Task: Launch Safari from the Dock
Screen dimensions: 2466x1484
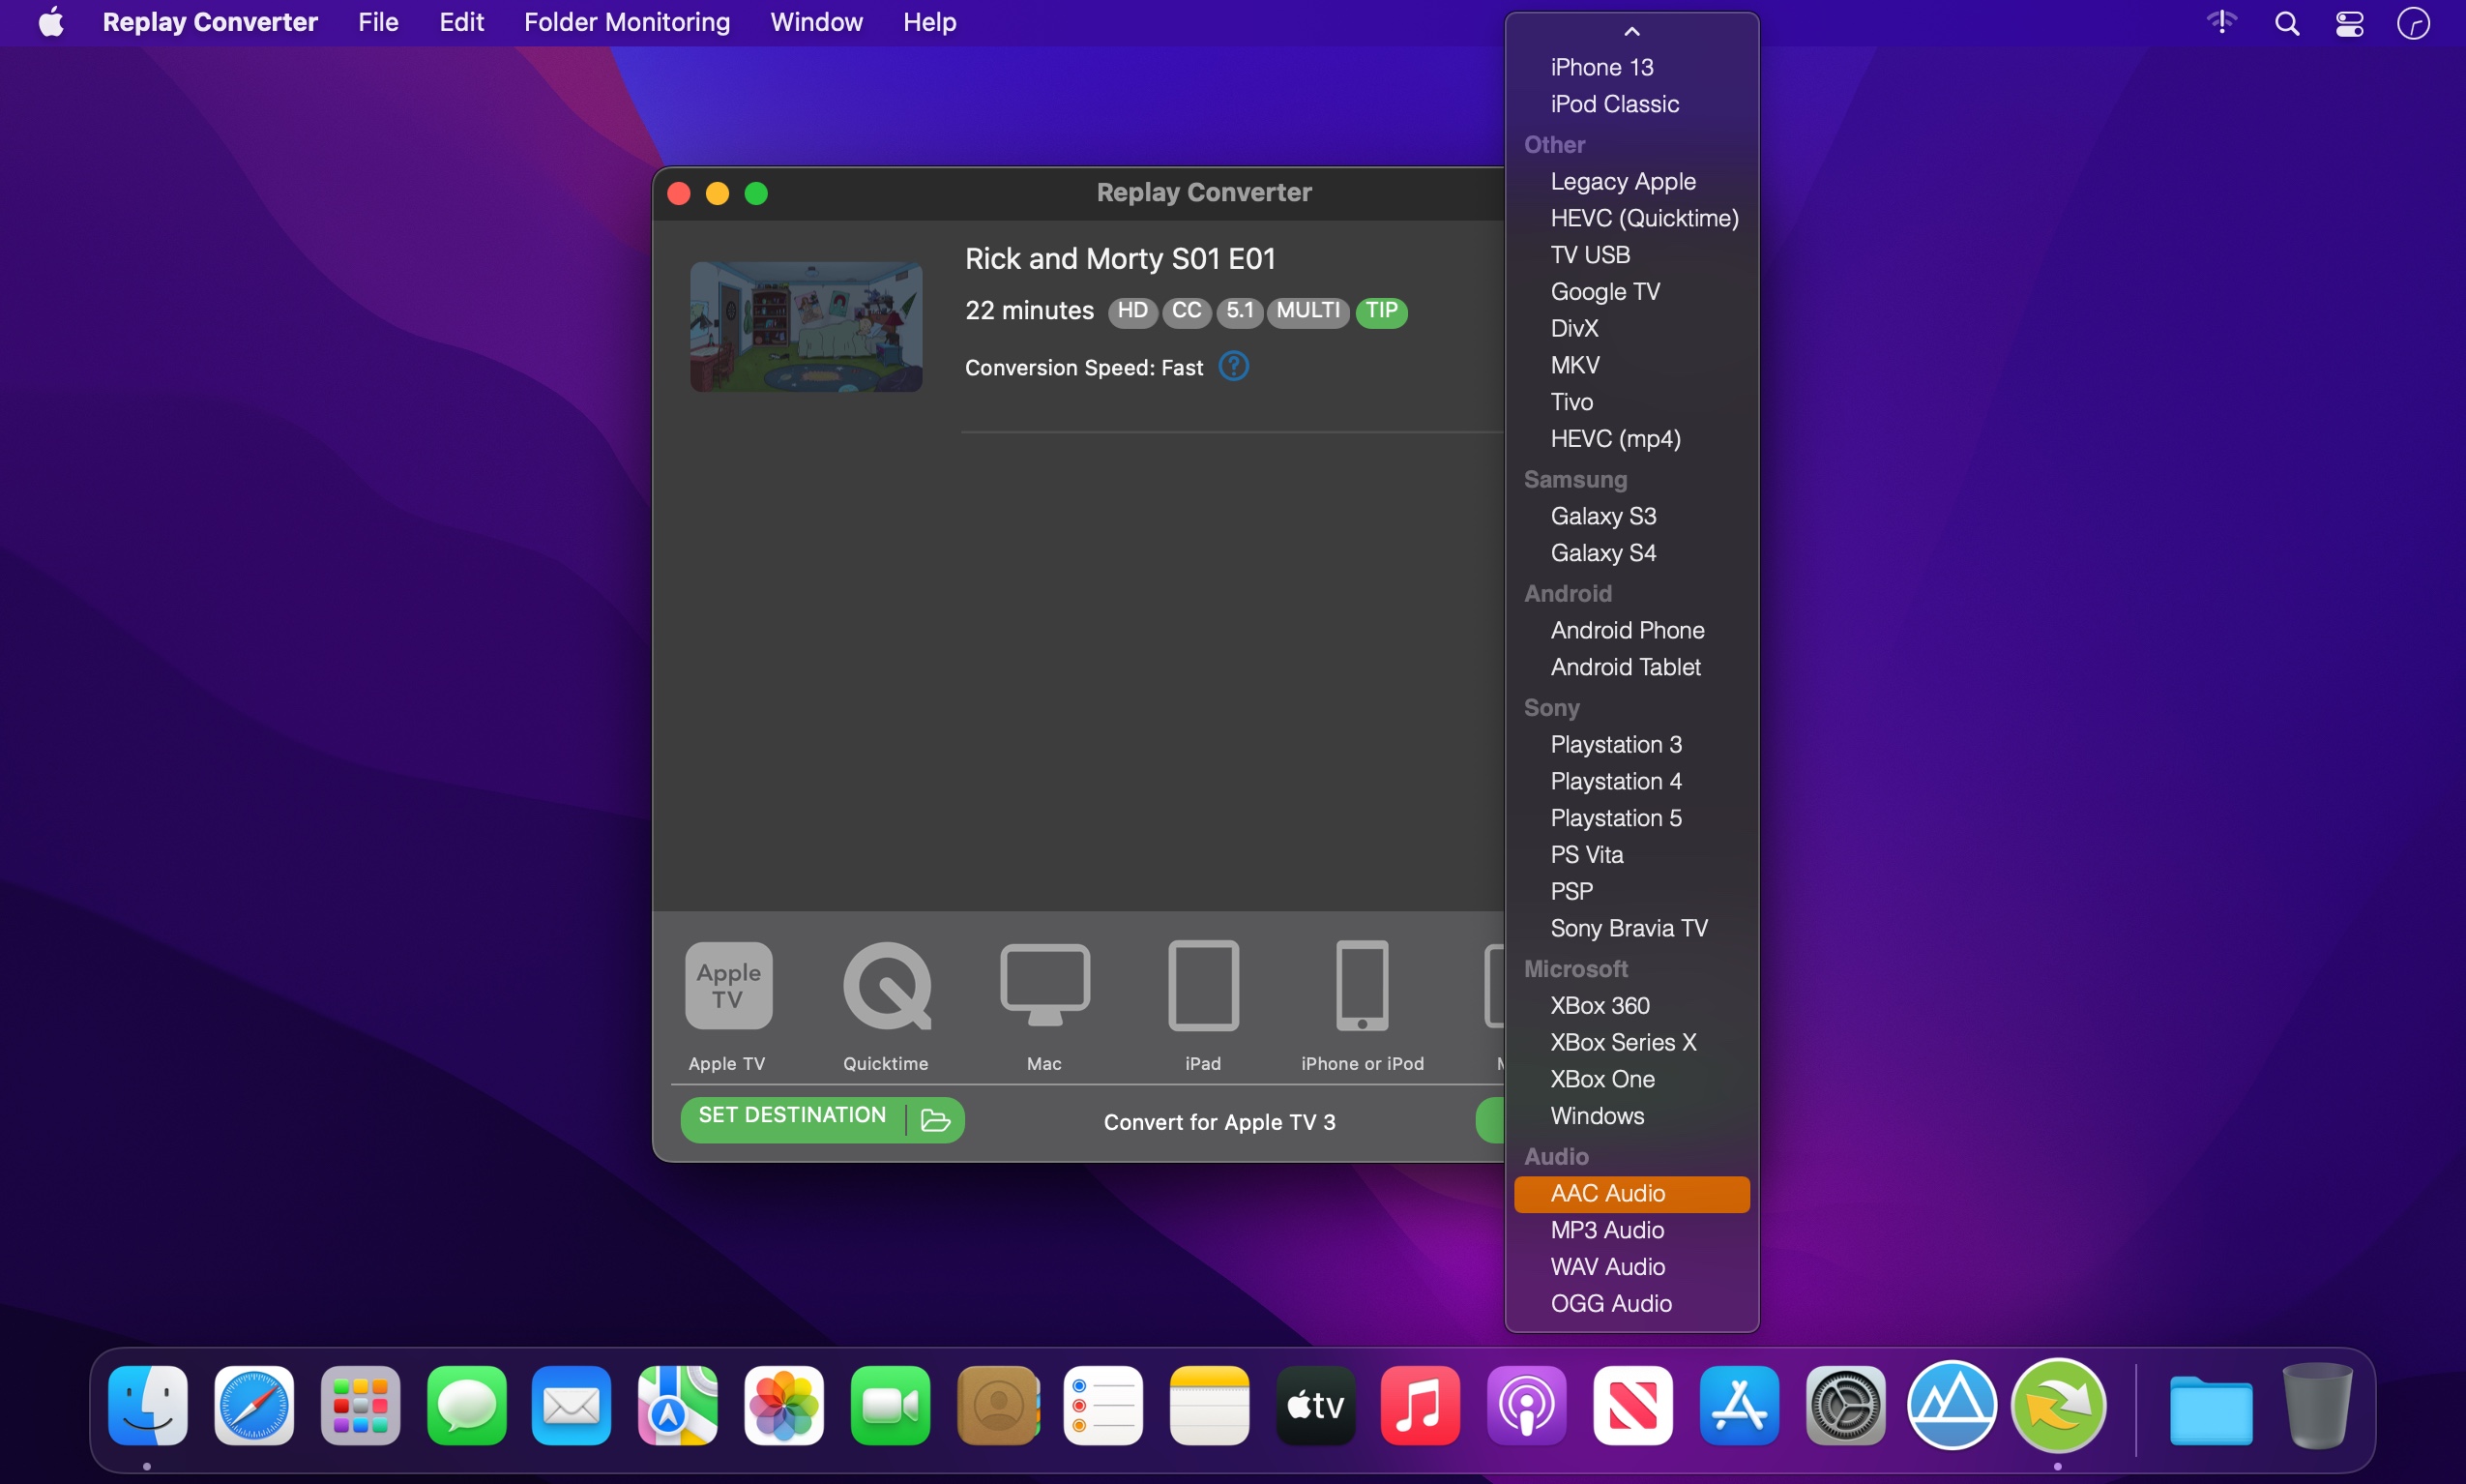Action: [x=254, y=1405]
